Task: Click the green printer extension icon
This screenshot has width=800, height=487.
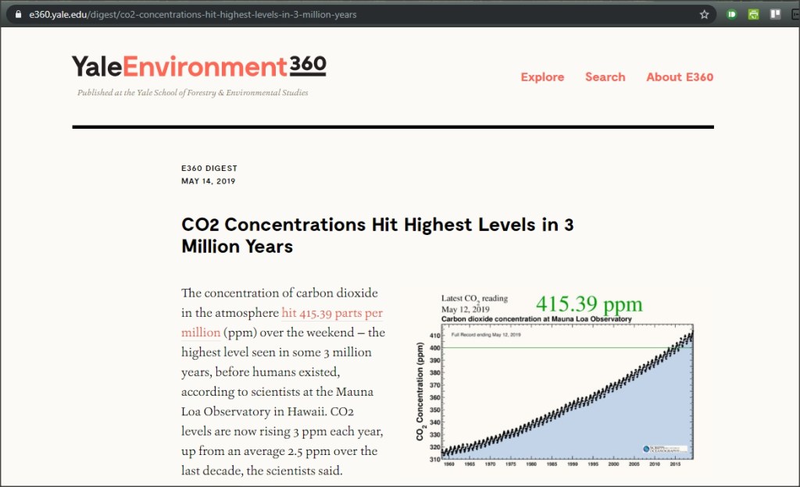Action: point(754,14)
